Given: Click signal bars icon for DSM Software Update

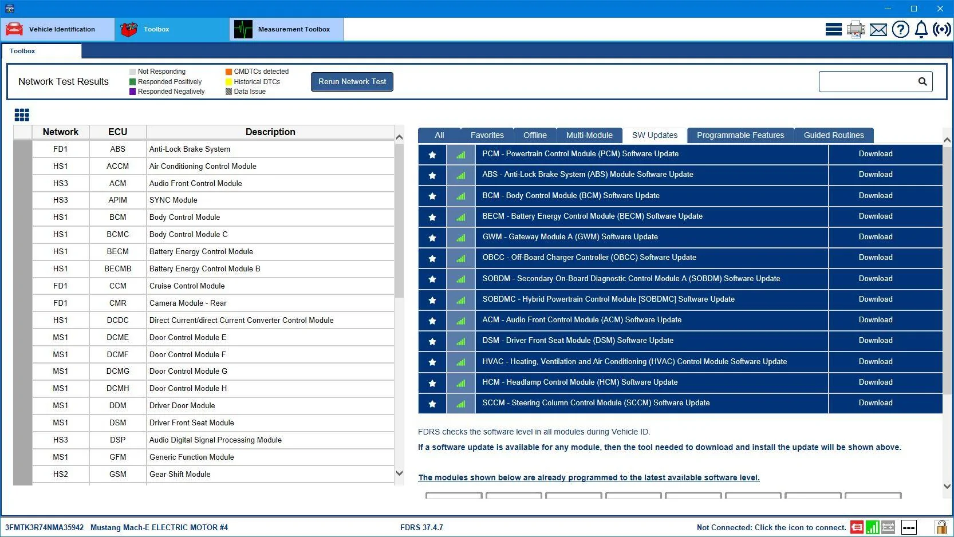Looking at the screenshot, I should 461,341.
